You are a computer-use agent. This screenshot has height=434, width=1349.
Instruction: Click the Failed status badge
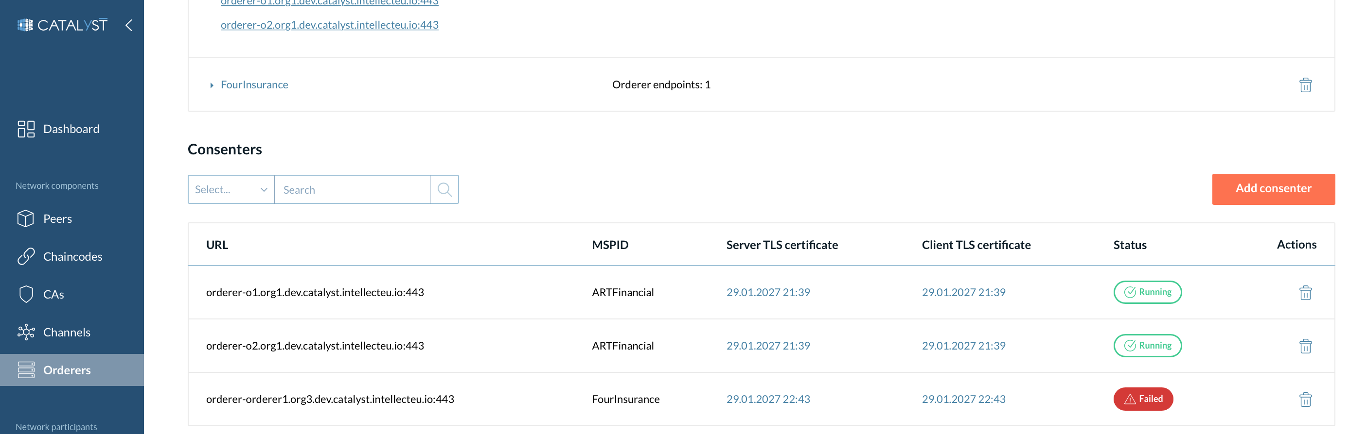click(x=1143, y=399)
